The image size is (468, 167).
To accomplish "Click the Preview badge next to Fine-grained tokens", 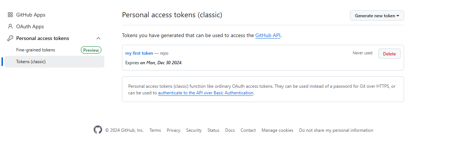I will click(91, 50).
